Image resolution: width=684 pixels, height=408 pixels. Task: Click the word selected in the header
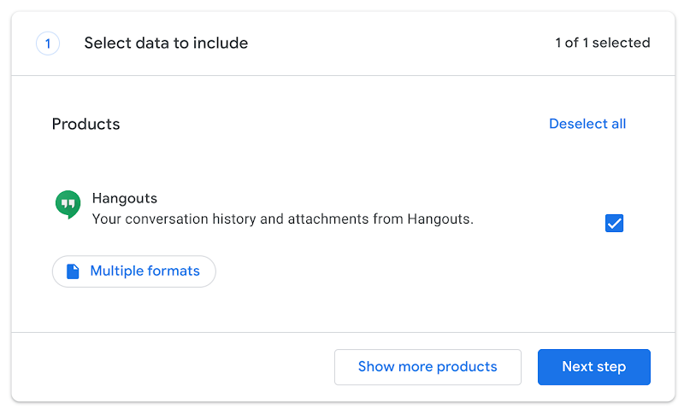[622, 43]
